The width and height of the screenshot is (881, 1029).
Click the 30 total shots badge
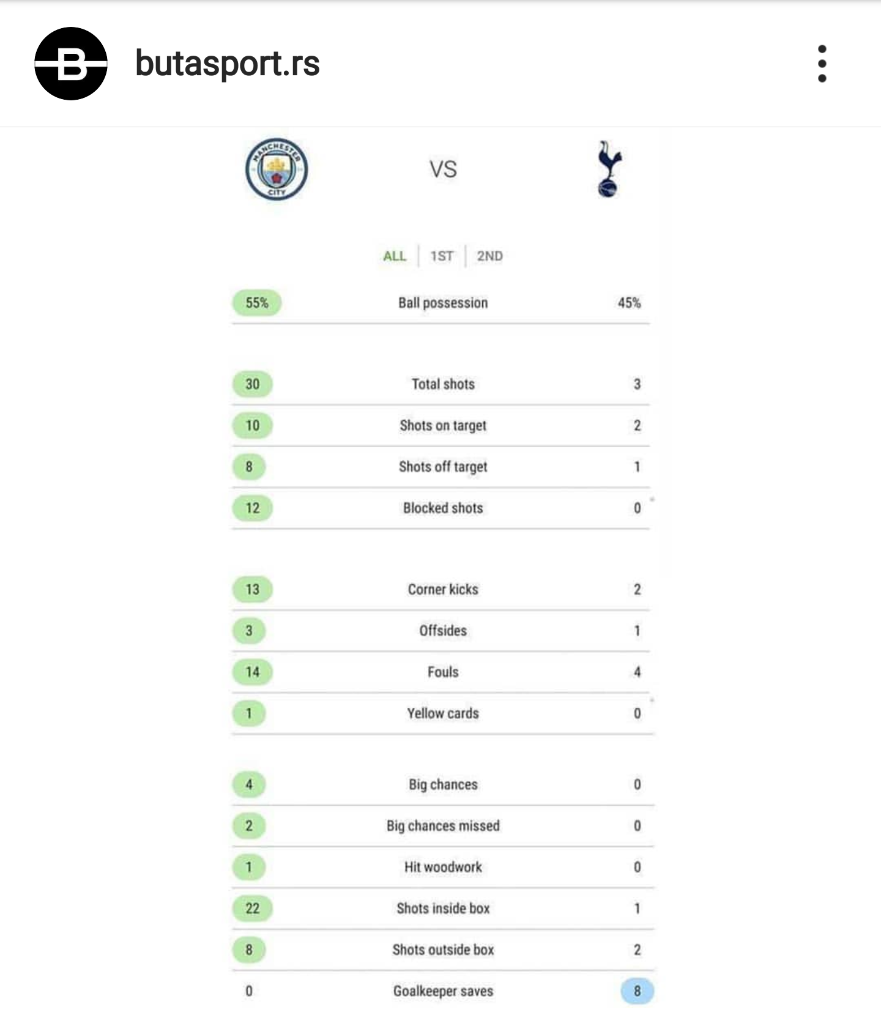tap(253, 384)
